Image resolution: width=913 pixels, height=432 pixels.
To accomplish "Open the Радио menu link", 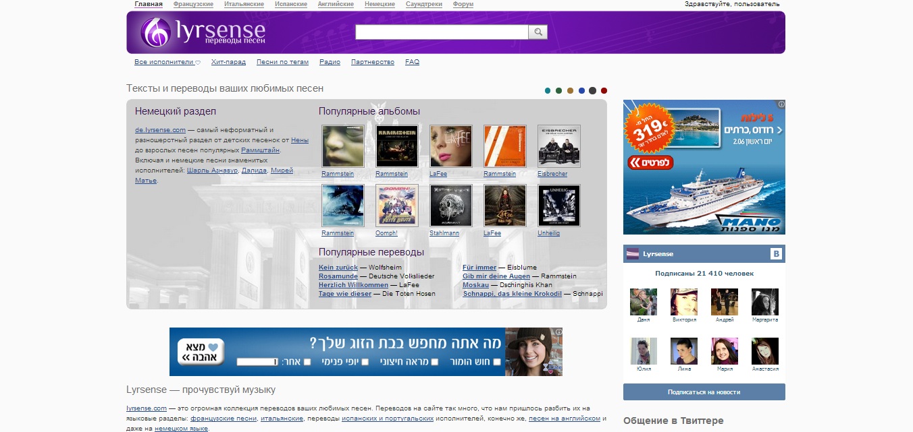I will pos(330,62).
